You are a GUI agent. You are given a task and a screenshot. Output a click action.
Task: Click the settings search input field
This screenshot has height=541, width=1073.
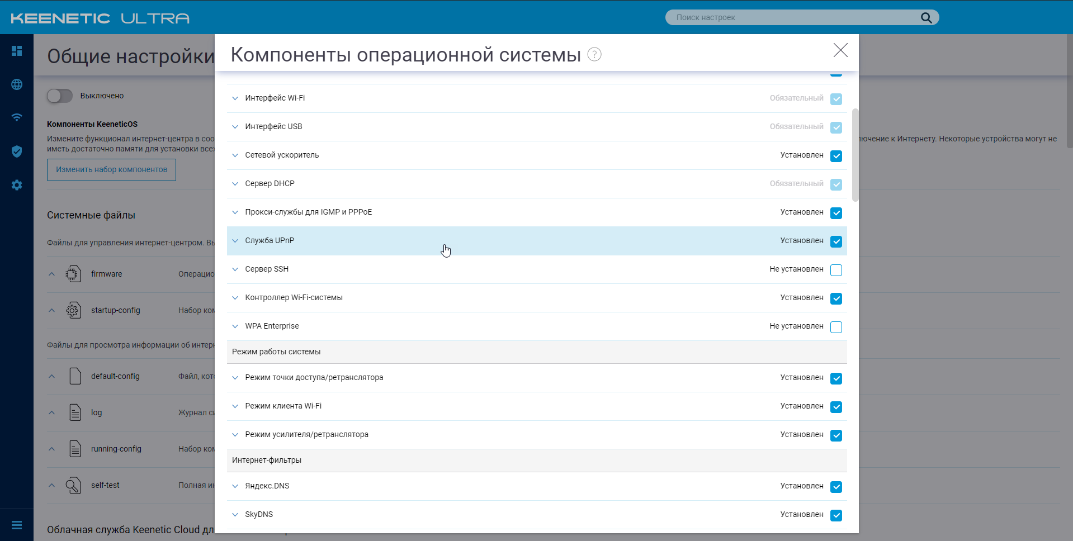click(x=794, y=18)
